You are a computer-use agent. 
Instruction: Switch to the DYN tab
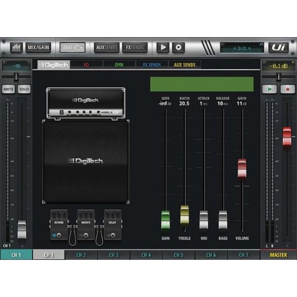[119, 65]
